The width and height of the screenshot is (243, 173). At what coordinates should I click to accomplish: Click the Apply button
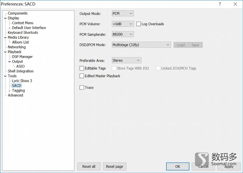click(229, 167)
